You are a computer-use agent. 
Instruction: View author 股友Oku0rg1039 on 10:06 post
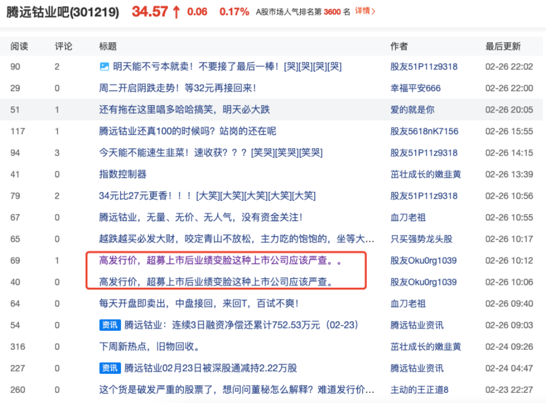coord(423,282)
